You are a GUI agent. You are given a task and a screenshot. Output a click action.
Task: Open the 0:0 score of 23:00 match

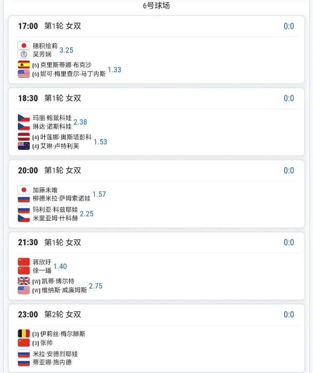coord(289,314)
